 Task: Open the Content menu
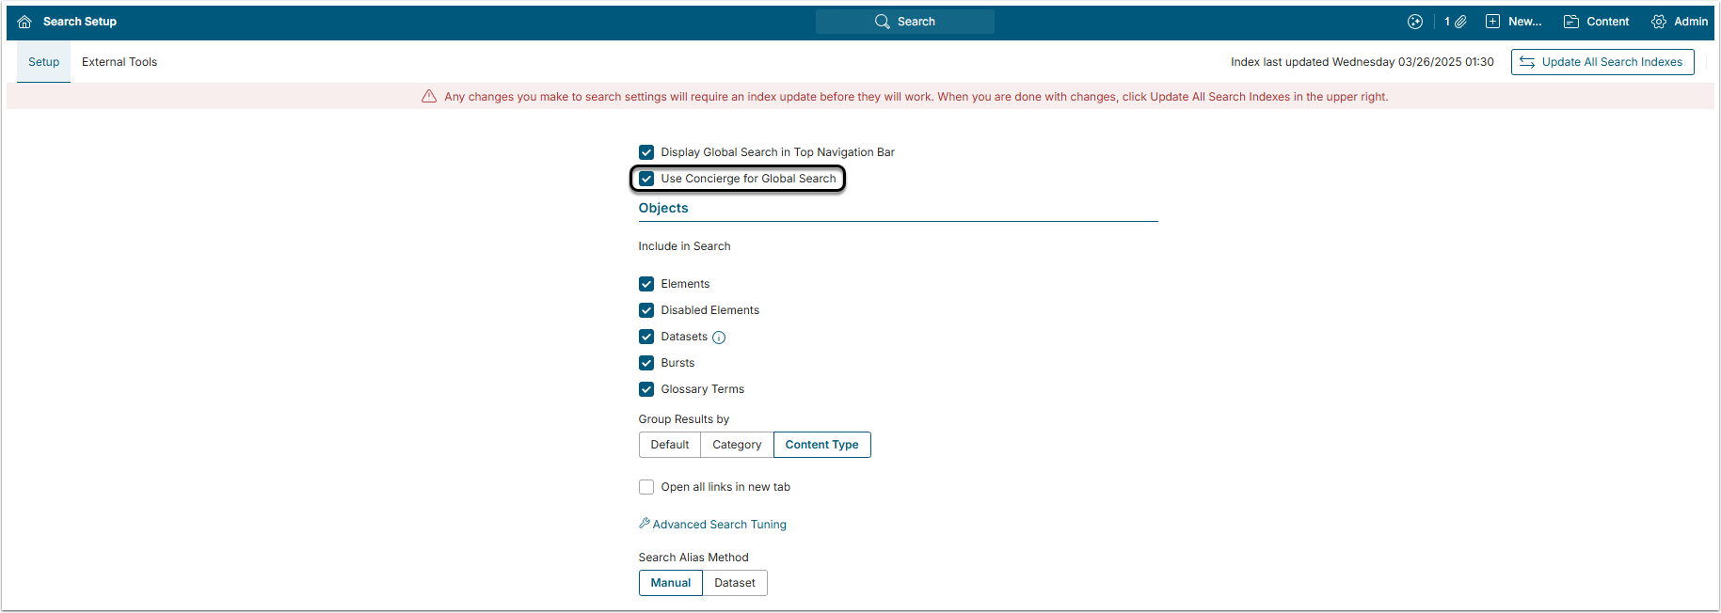pyautogui.click(x=1596, y=22)
